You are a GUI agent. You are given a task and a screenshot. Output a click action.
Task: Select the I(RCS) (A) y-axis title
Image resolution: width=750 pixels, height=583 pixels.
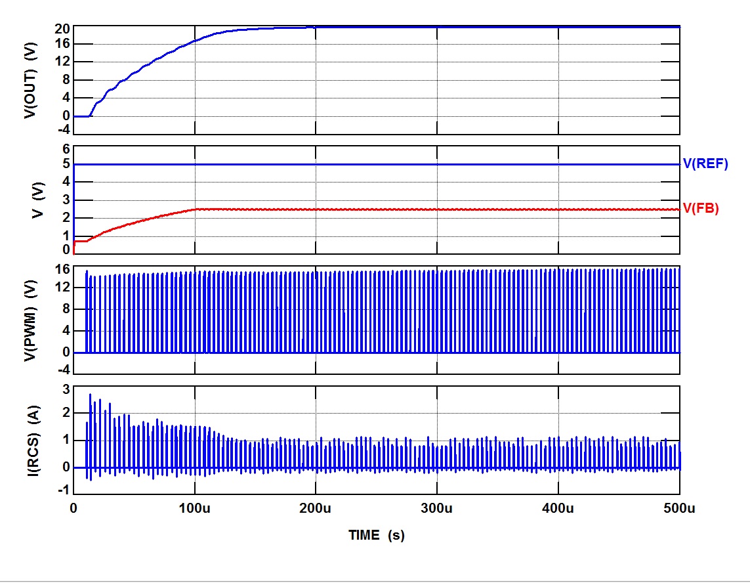[30, 438]
